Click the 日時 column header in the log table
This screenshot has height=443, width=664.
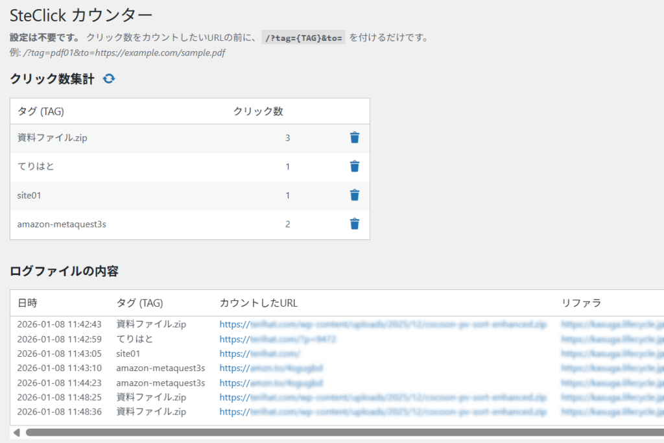pyautogui.click(x=27, y=303)
